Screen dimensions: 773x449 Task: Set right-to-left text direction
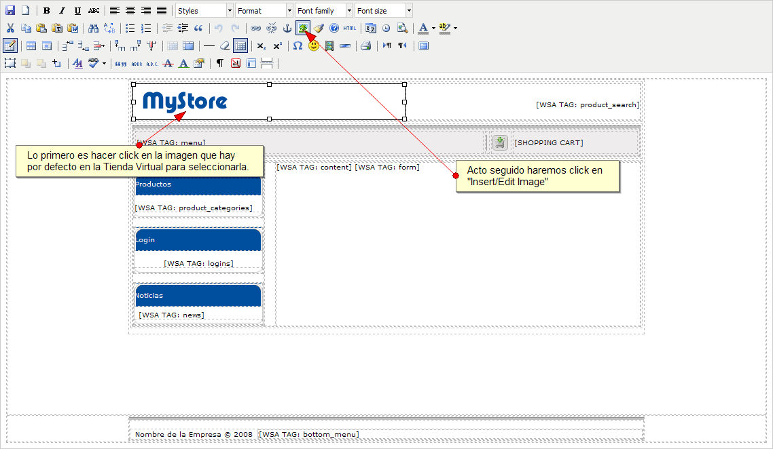(403, 46)
